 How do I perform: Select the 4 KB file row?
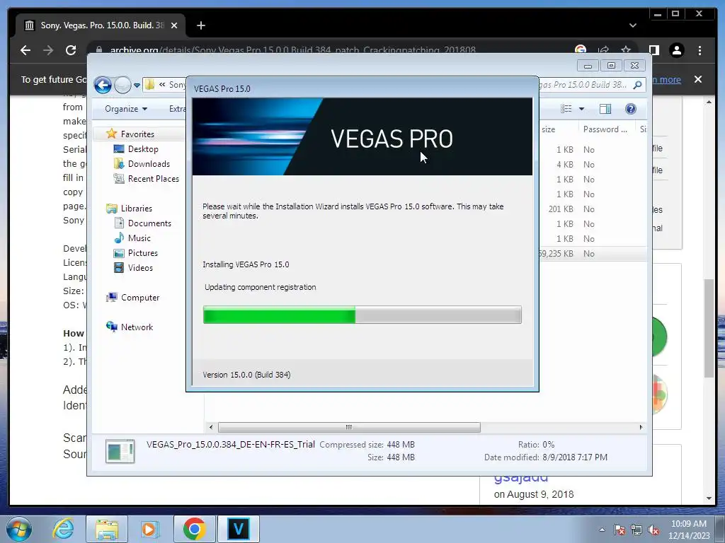click(593, 164)
